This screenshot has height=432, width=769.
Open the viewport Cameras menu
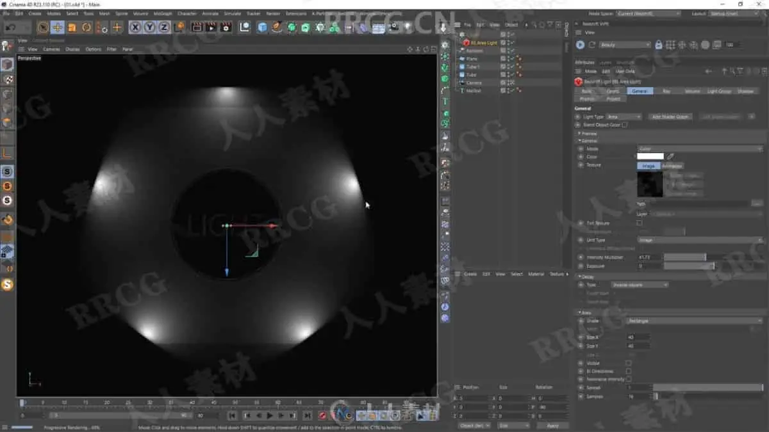[x=51, y=49]
